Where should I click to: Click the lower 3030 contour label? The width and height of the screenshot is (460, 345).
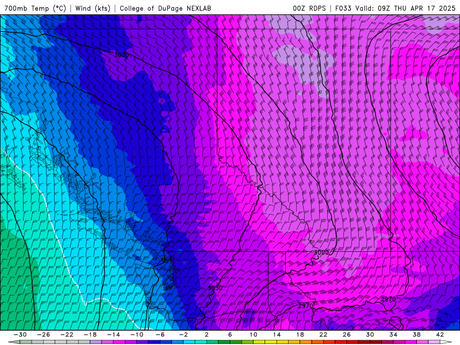[x=215, y=288]
